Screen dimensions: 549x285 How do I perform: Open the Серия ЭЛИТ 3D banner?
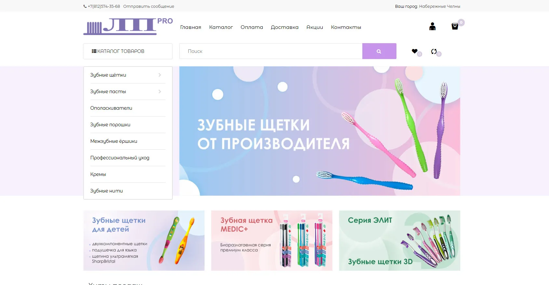pos(400,241)
